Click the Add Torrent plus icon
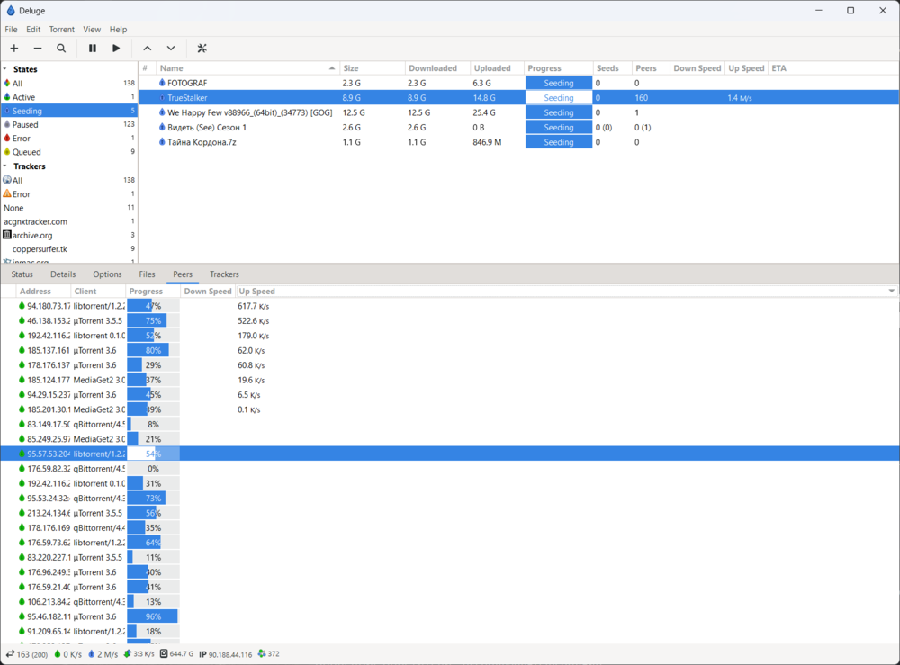 click(x=13, y=49)
